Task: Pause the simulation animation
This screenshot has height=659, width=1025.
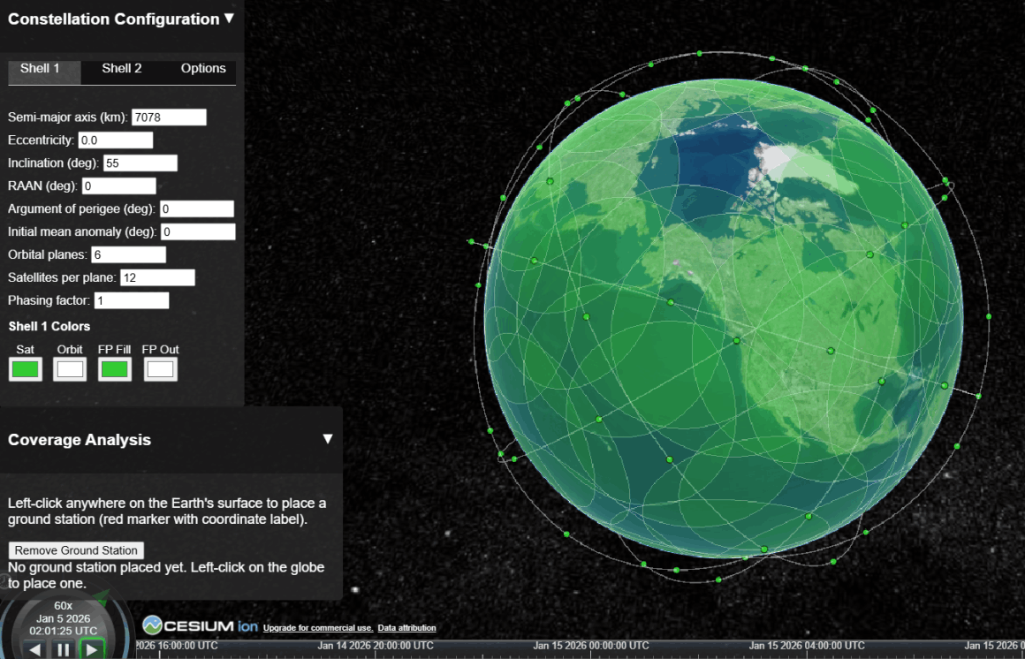Action: (x=63, y=650)
